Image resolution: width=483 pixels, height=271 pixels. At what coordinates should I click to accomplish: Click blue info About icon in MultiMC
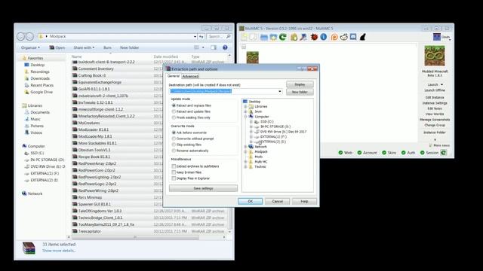tap(324, 37)
